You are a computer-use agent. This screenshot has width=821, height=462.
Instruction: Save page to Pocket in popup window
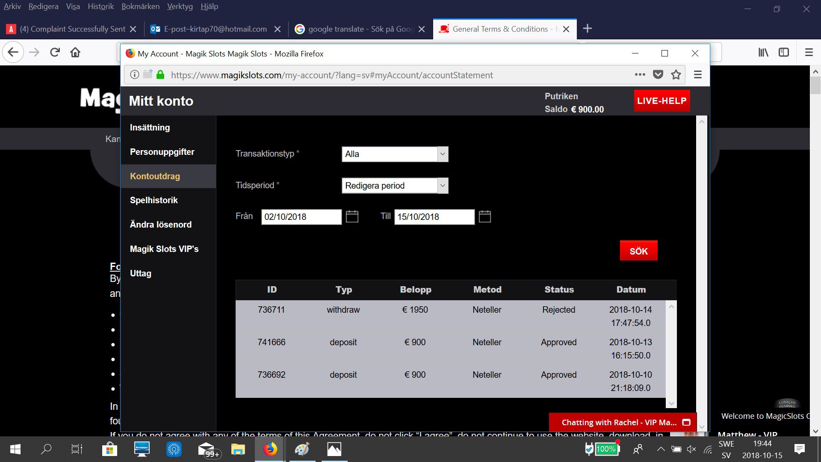coord(658,74)
